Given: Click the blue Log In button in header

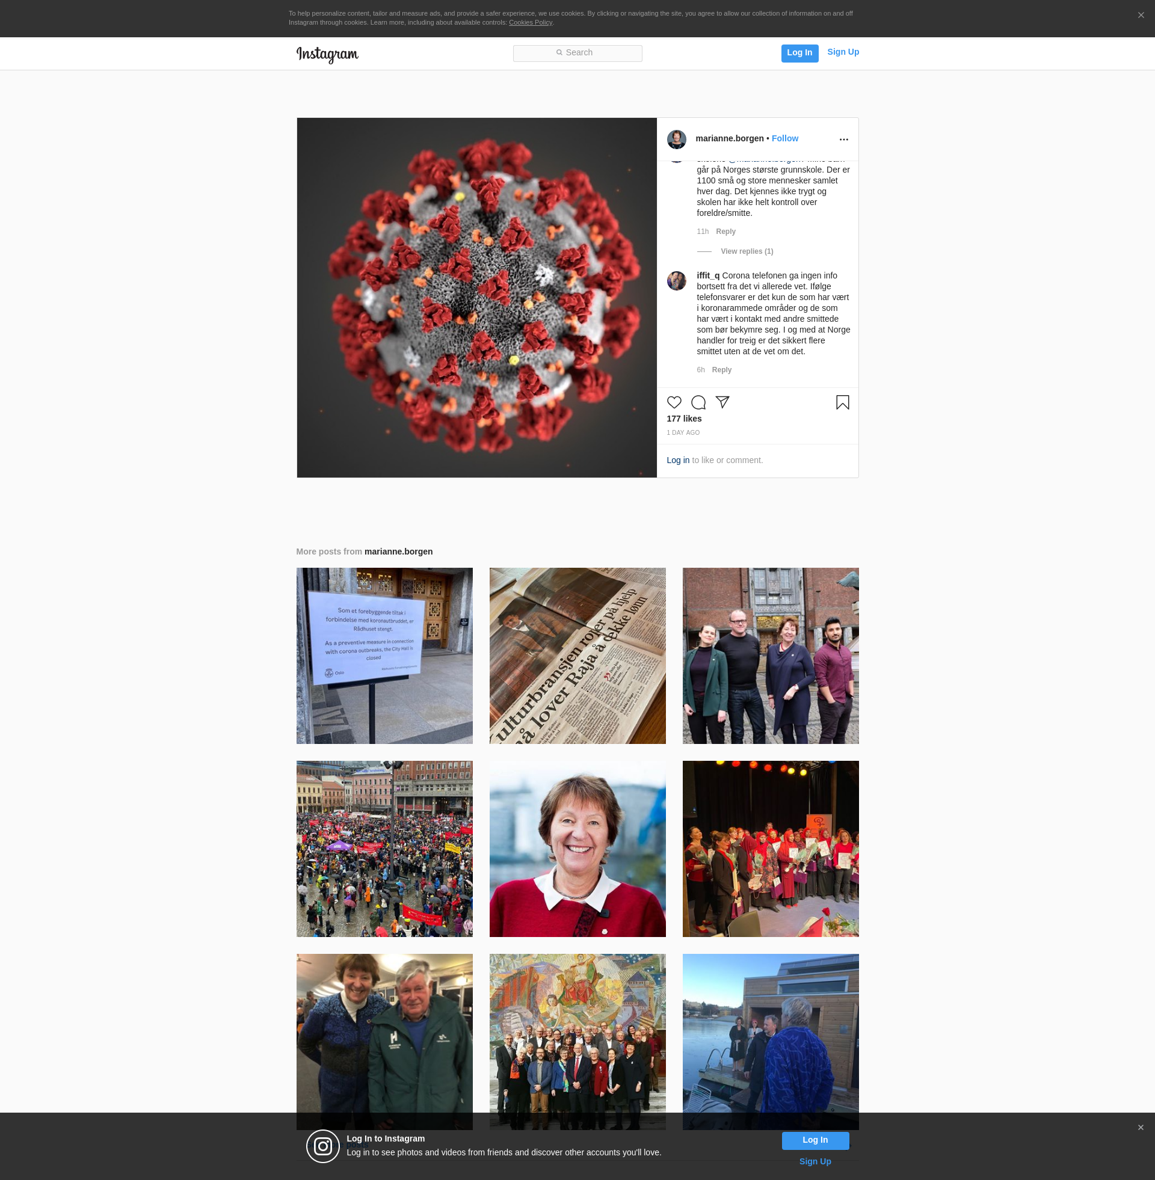Looking at the screenshot, I should pyautogui.click(x=799, y=53).
